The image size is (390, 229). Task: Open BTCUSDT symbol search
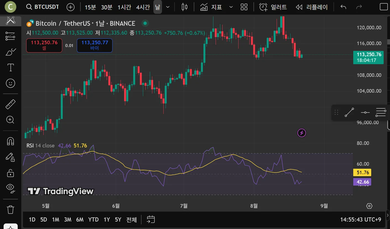click(x=43, y=7)
